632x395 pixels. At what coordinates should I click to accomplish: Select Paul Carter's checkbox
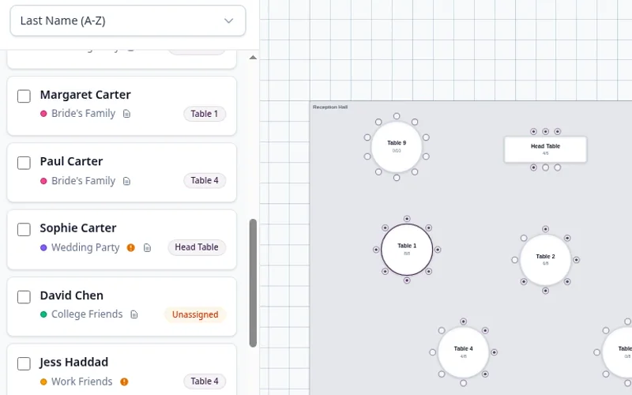coord(24,163)
